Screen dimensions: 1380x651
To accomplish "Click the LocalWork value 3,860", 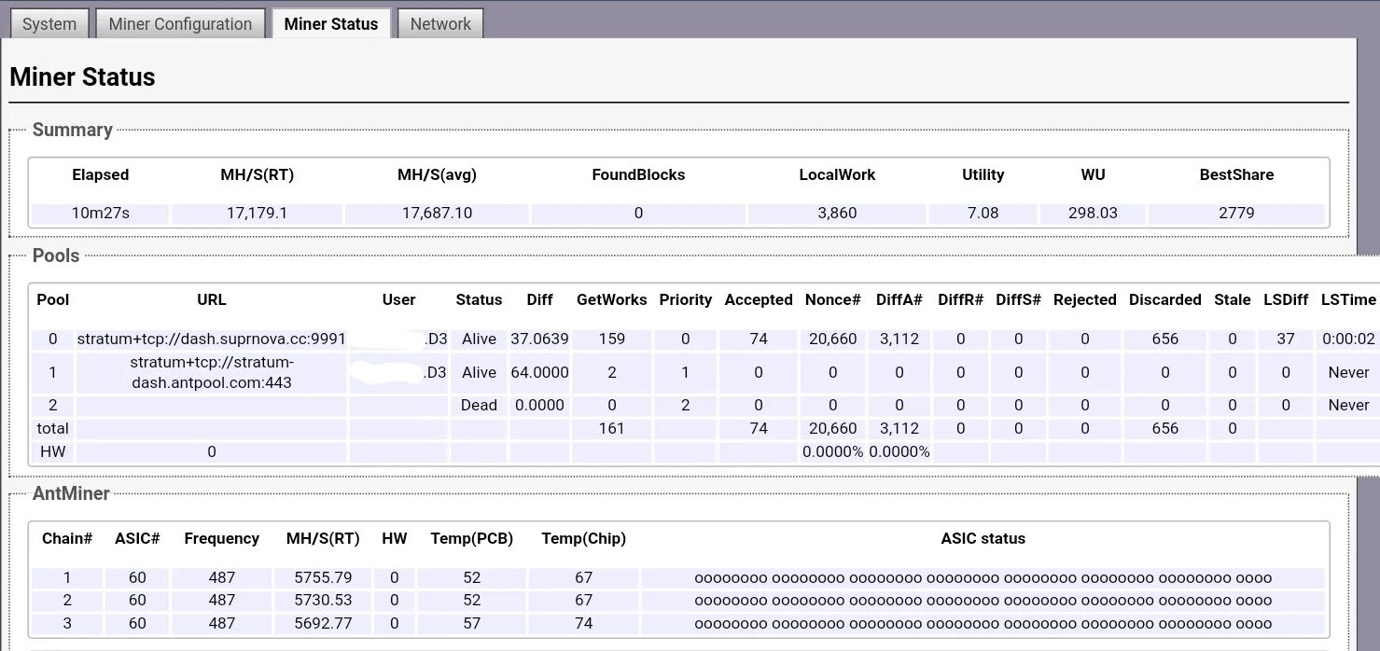I will (837, 214).
